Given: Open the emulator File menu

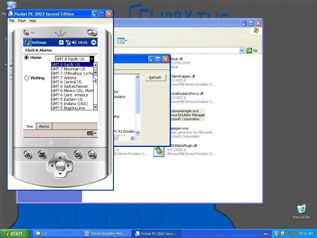Looking at the screenshot, I should tap(12, 21).
